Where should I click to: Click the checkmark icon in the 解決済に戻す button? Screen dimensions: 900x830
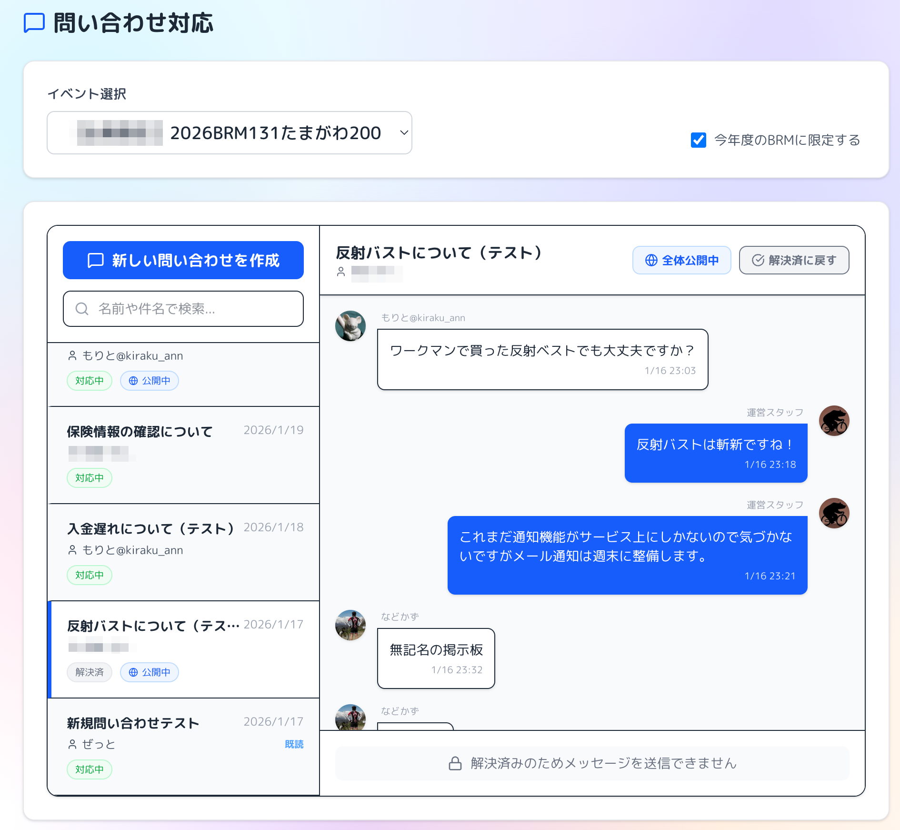(x=758, y=260)
